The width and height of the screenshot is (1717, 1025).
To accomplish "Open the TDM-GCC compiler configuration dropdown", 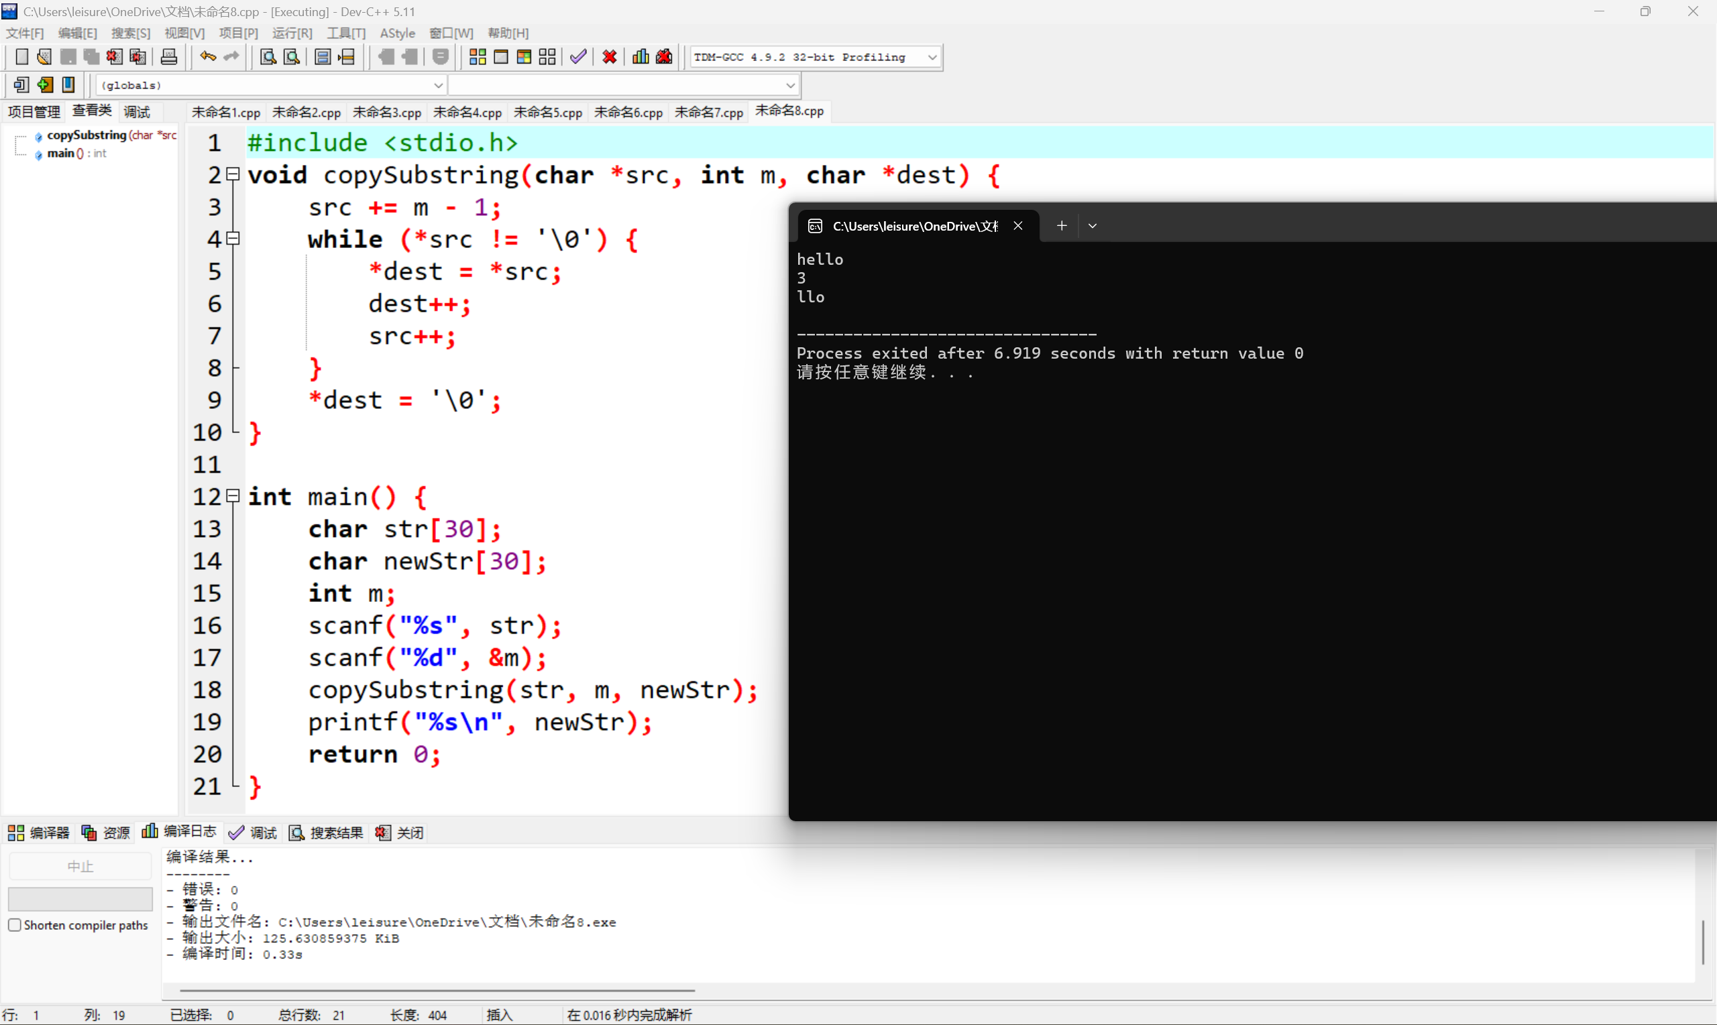I will (x=933, y=56).
